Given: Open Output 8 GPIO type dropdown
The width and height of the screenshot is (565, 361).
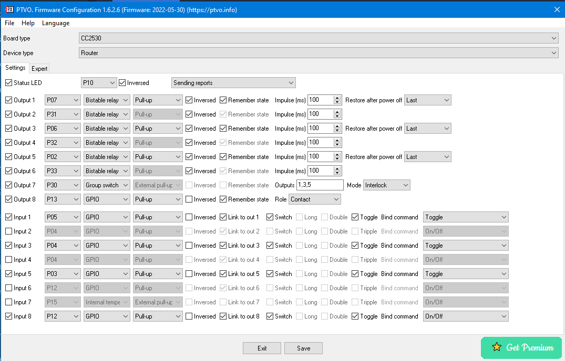Looking at the screenshot, I should pos(107,199).
